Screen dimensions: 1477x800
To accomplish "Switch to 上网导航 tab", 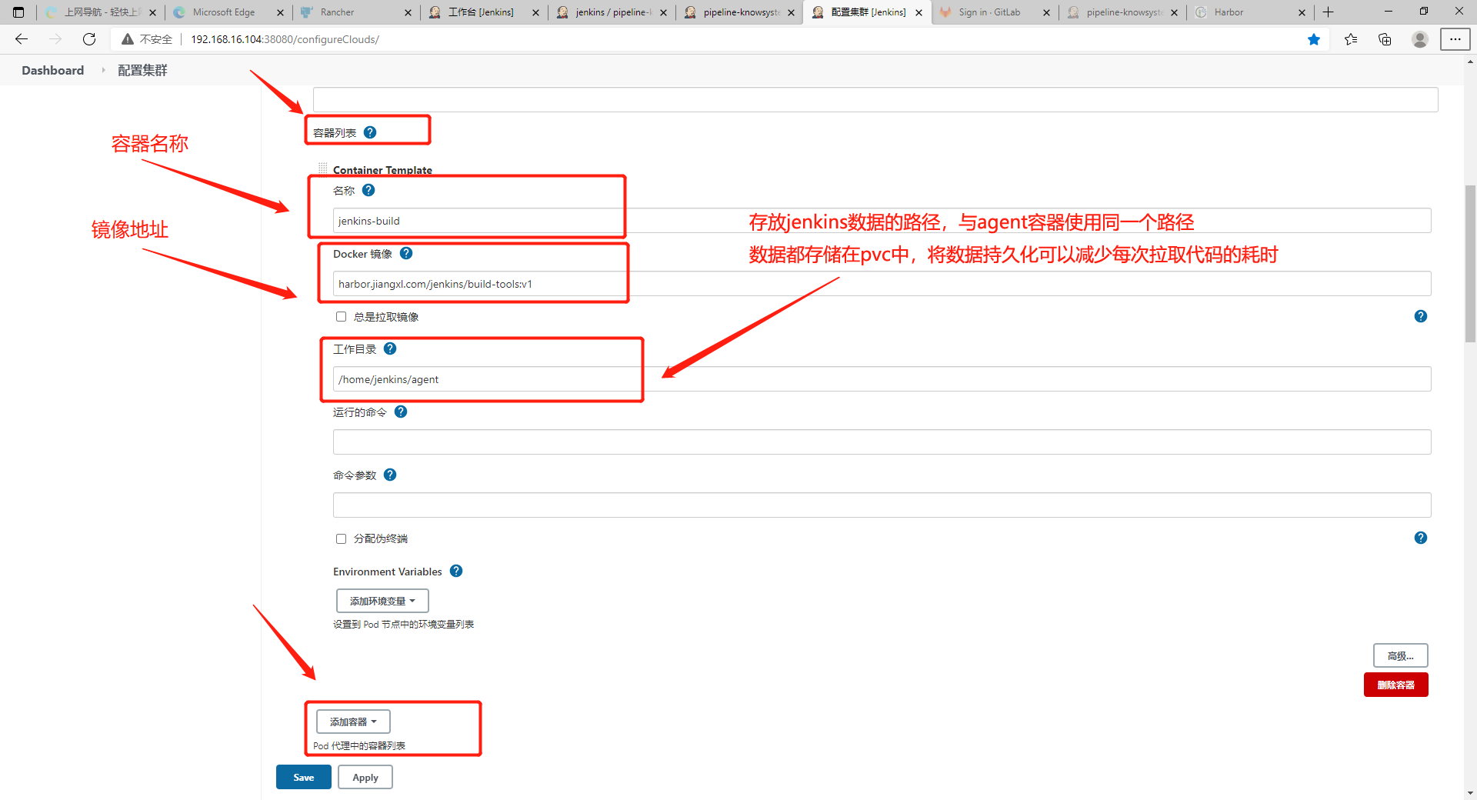I will [x=101, y=12].
